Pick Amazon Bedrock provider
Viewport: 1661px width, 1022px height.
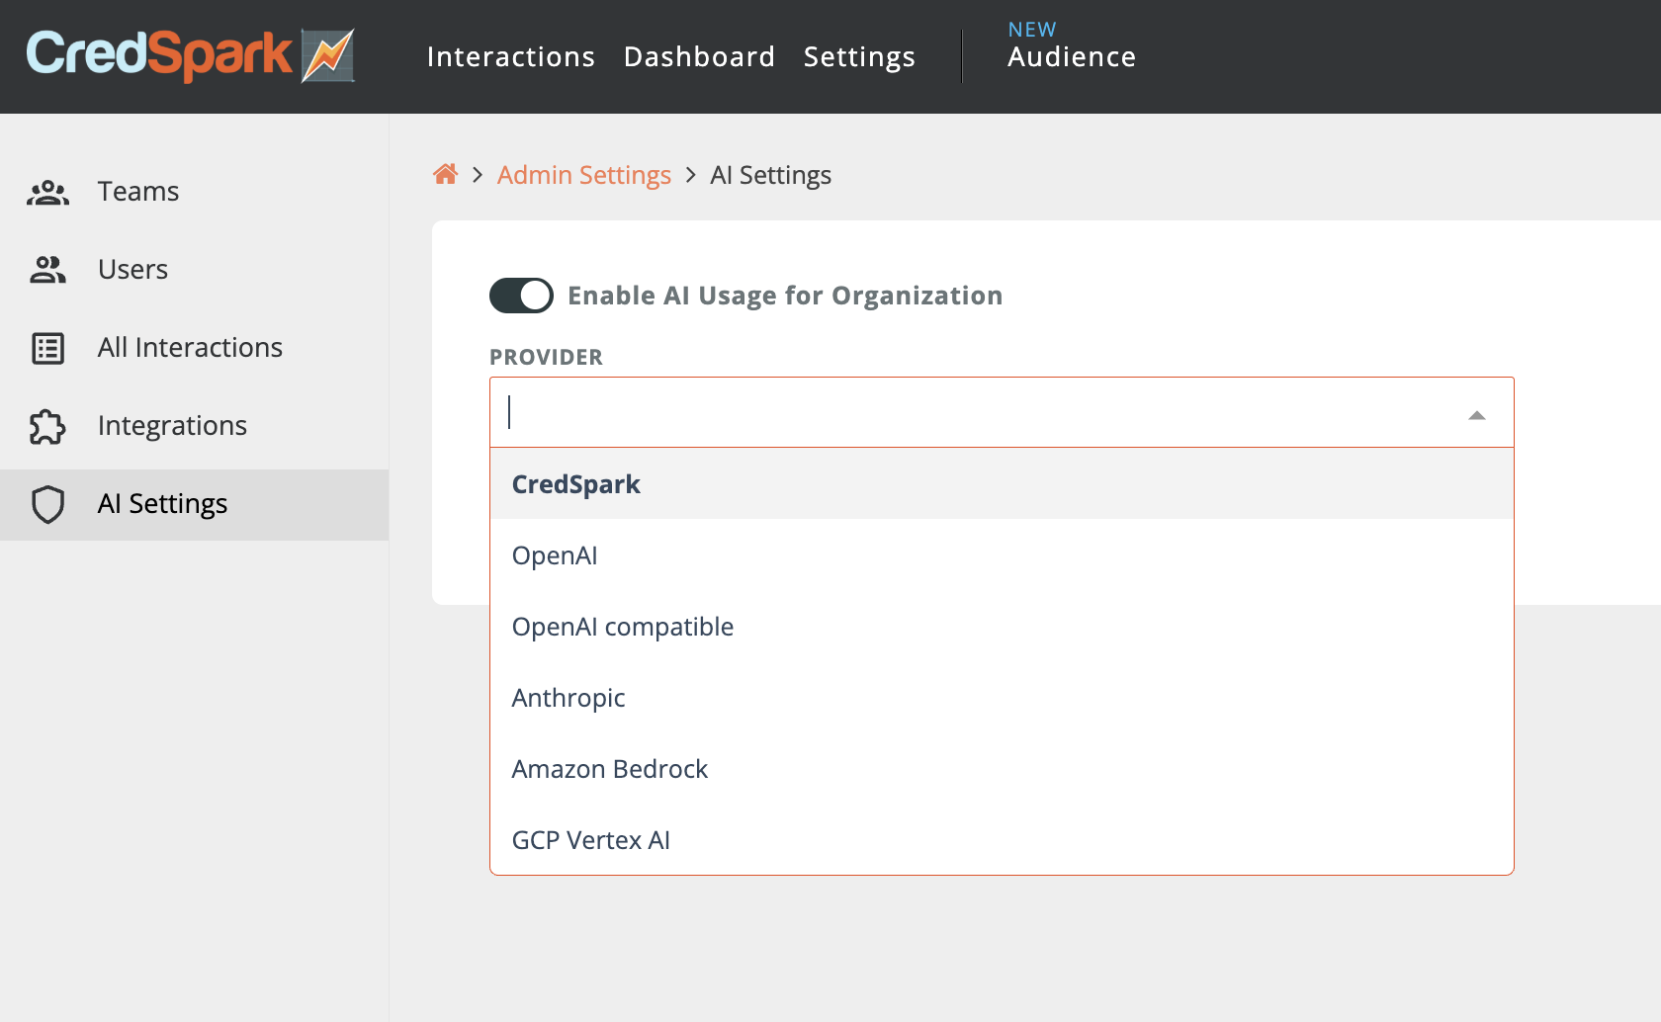click(x=1002, y=769)
